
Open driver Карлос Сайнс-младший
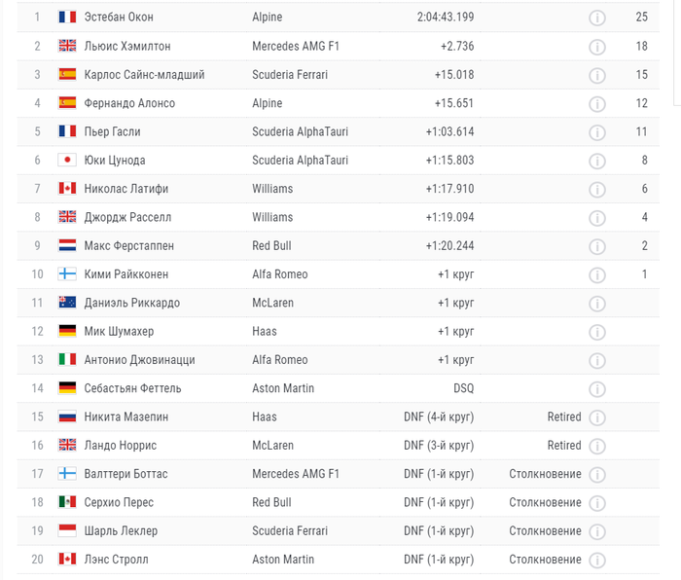(x=145, y=74)
